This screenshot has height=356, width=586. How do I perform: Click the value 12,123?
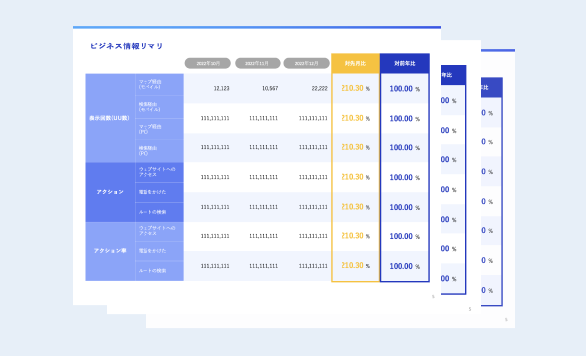(x=222, y=88)
